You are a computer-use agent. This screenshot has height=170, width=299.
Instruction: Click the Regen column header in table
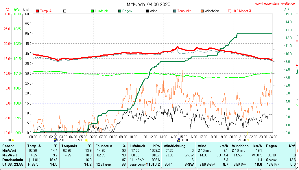(x=271, y=146)
